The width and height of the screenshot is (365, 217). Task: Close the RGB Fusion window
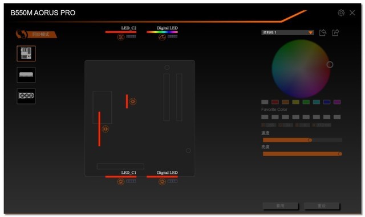pos(352,12)
